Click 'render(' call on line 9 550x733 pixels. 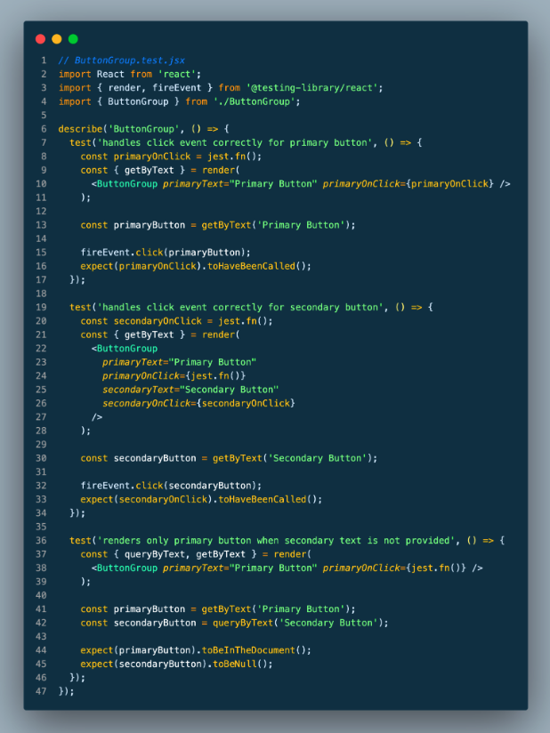[x=221, y=170]
